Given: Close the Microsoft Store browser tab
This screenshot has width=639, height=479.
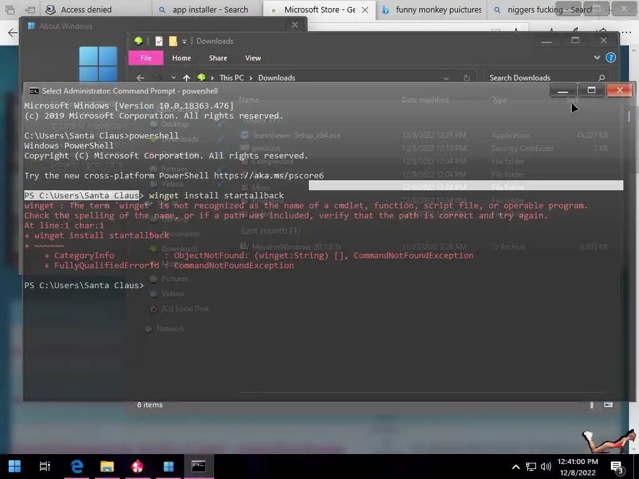Looking at the screenshot, I should [365, 10].
